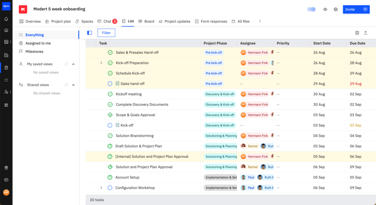Open column settings icon
This screenshot has width=376, height=205.
(x=357, y=33)
